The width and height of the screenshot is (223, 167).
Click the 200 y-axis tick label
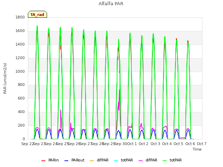pyautogui.click(x=21, y=125)
